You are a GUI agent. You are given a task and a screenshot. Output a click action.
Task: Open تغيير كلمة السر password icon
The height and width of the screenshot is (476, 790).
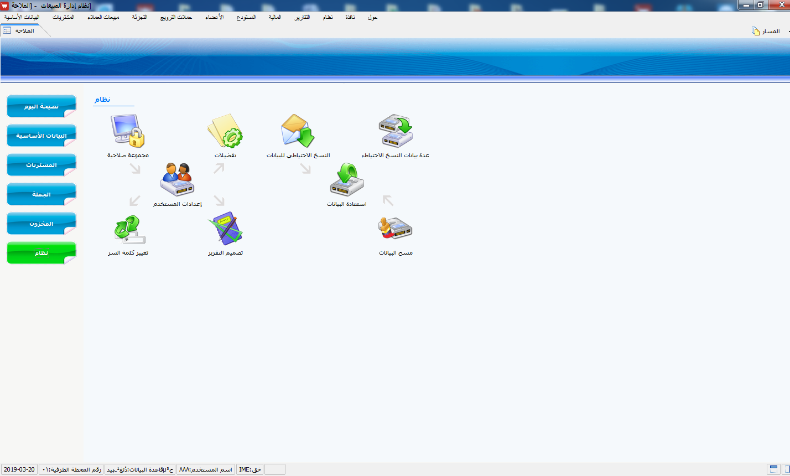pyautogui.click(x=128, y=229)
